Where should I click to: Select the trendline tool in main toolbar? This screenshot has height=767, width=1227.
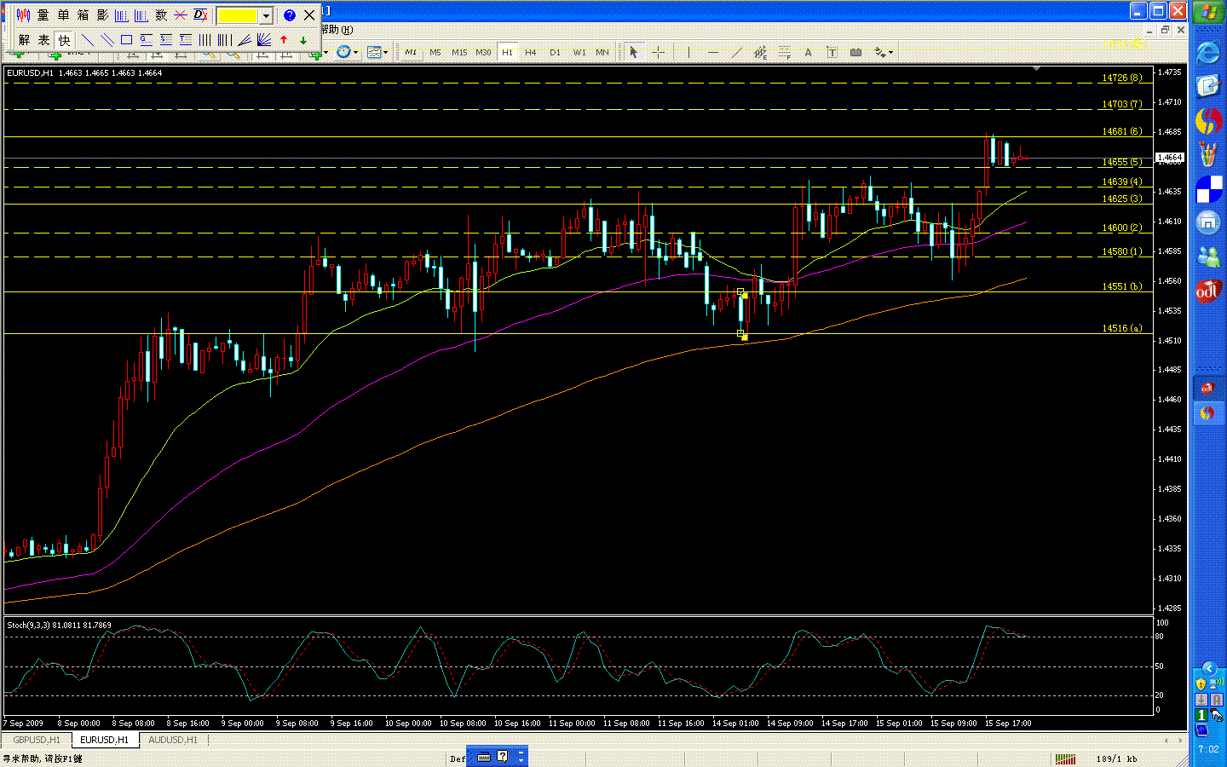[x=737, y=53]
